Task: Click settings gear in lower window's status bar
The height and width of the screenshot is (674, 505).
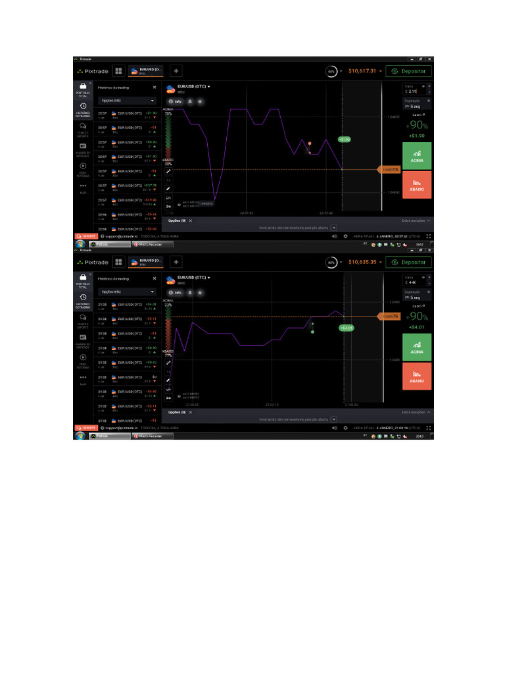Action: (x=345, y=428)
